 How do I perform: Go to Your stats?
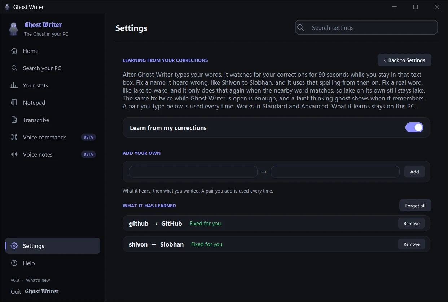(53, 85)
